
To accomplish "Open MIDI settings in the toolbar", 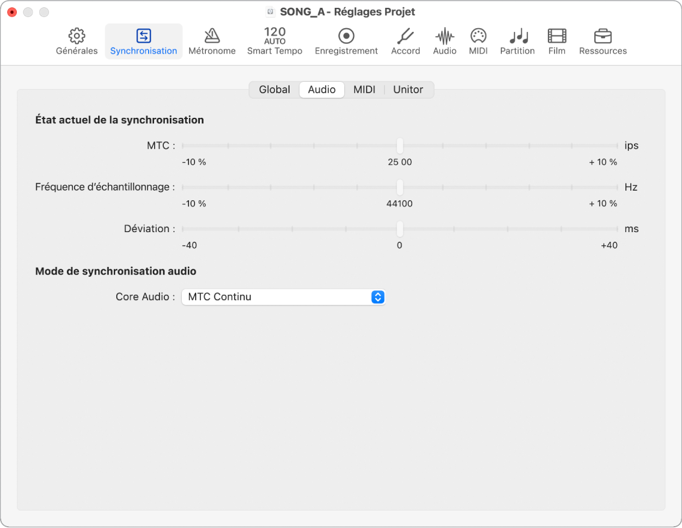I will (478, 37).
